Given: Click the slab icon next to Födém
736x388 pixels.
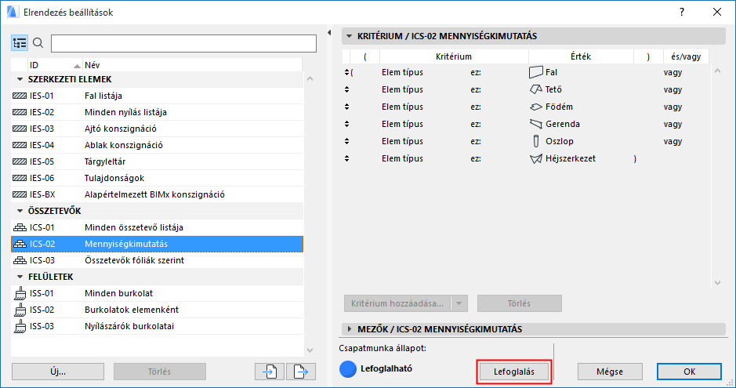Looking at the screenshot, I should tap(535, 107).
